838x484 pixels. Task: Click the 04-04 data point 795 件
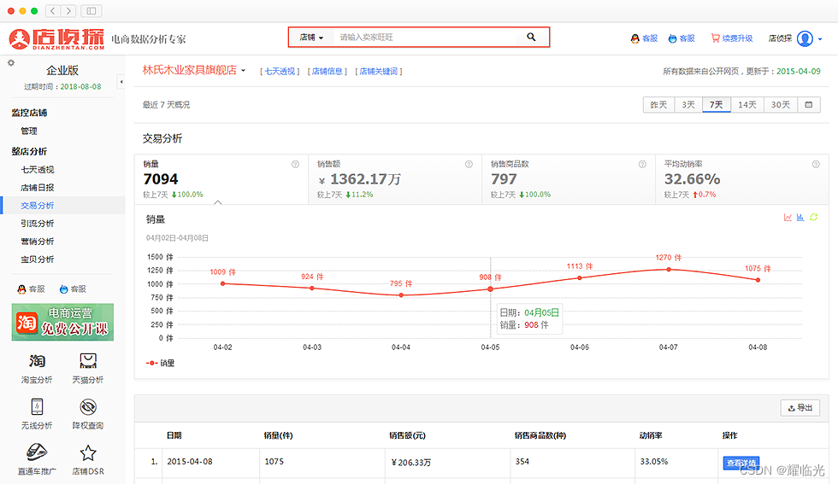coord(401,295)
